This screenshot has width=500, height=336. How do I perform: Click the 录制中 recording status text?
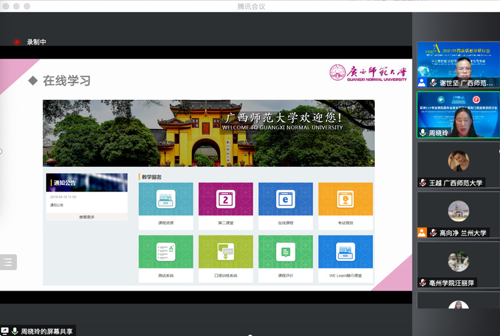(36, 42)
